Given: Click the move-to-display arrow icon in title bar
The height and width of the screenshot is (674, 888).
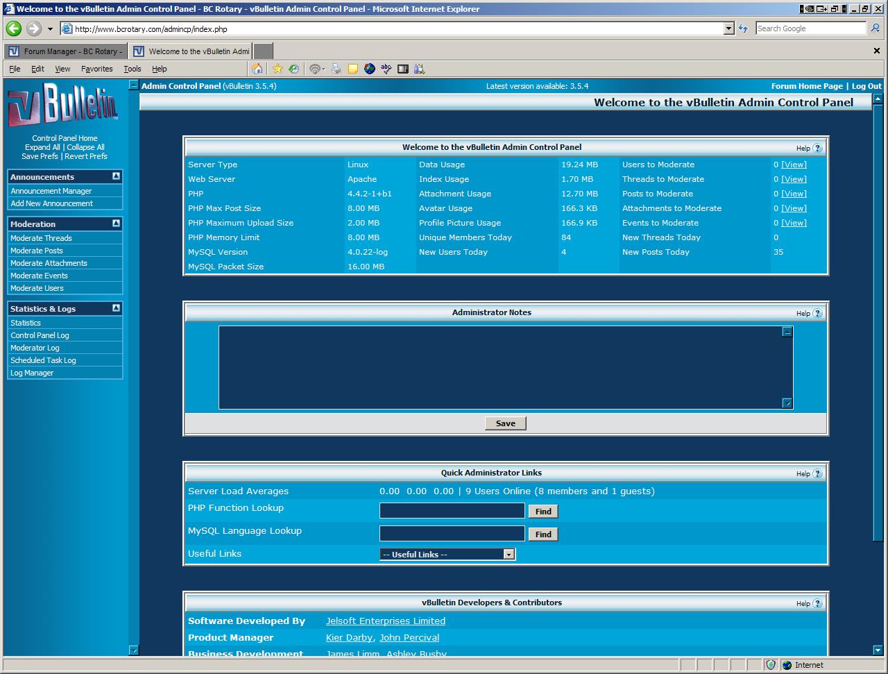Looking at the screenshot, I should click(821, 9).
